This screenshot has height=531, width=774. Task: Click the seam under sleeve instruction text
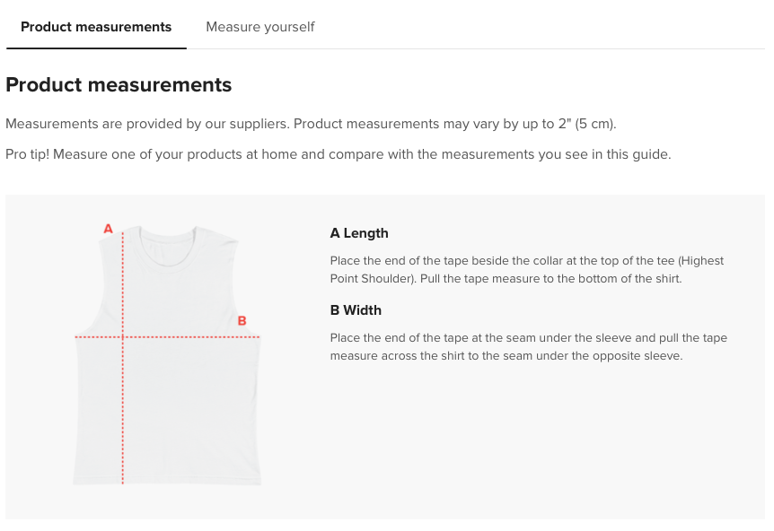(529, 338)
